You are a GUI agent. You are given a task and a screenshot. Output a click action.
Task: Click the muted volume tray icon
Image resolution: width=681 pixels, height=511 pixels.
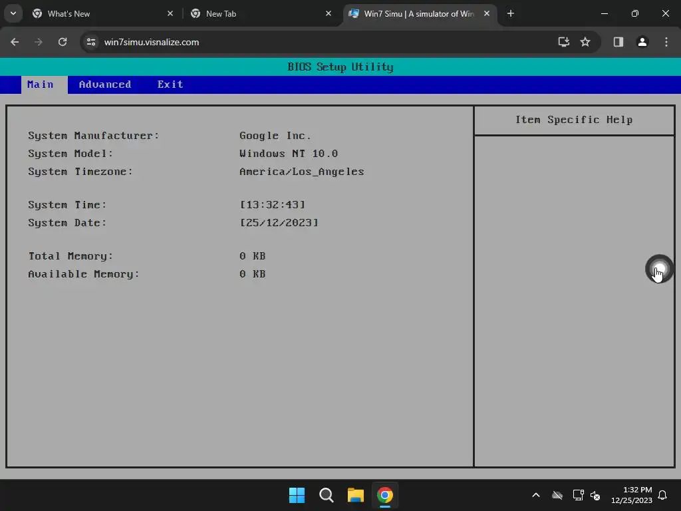tap(595, 495)
